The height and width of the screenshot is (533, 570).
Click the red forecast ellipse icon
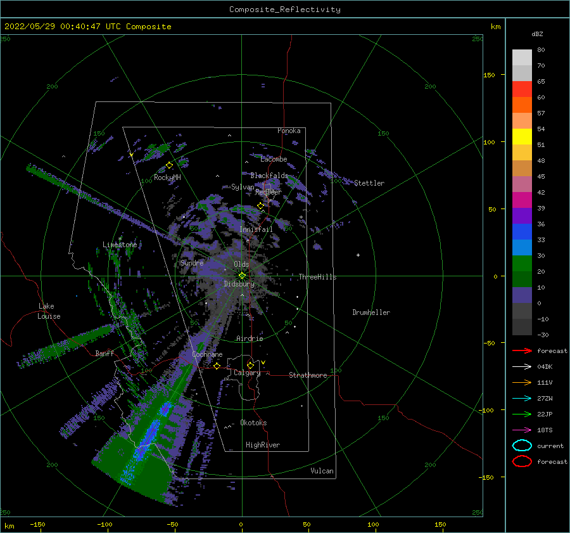[x=522, y=461]
